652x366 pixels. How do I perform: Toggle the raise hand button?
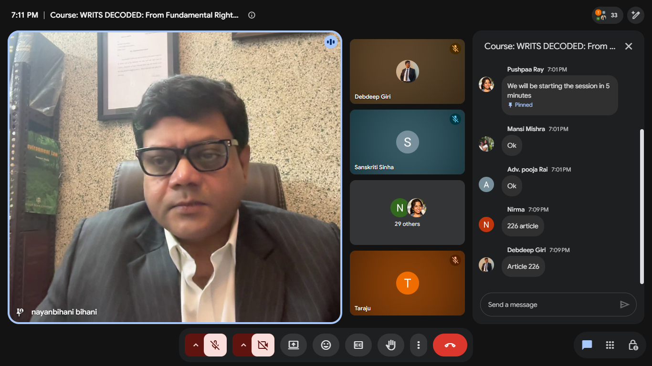point(391,345)
